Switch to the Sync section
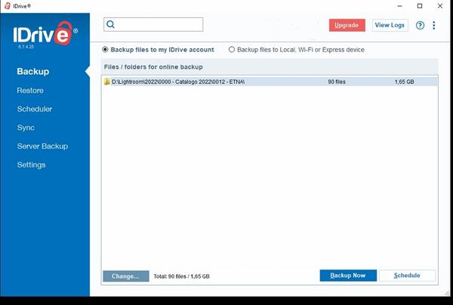The width and height of the screenshot is (453, 305). pyautogui.click(x=26, y=128)
